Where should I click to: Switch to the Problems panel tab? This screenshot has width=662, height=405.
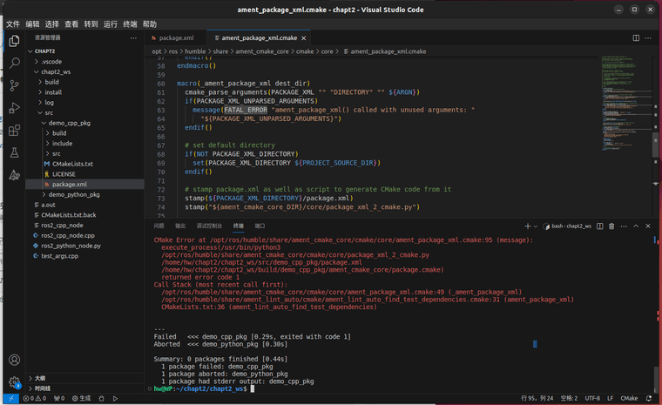click(x=159, y=226)
